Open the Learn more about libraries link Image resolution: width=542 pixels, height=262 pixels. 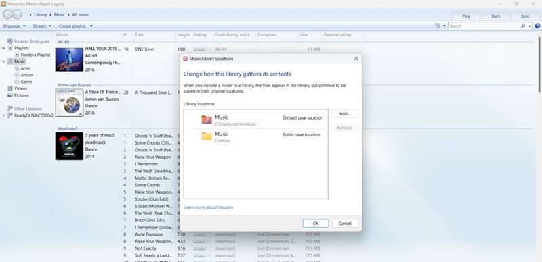(208, 207)
